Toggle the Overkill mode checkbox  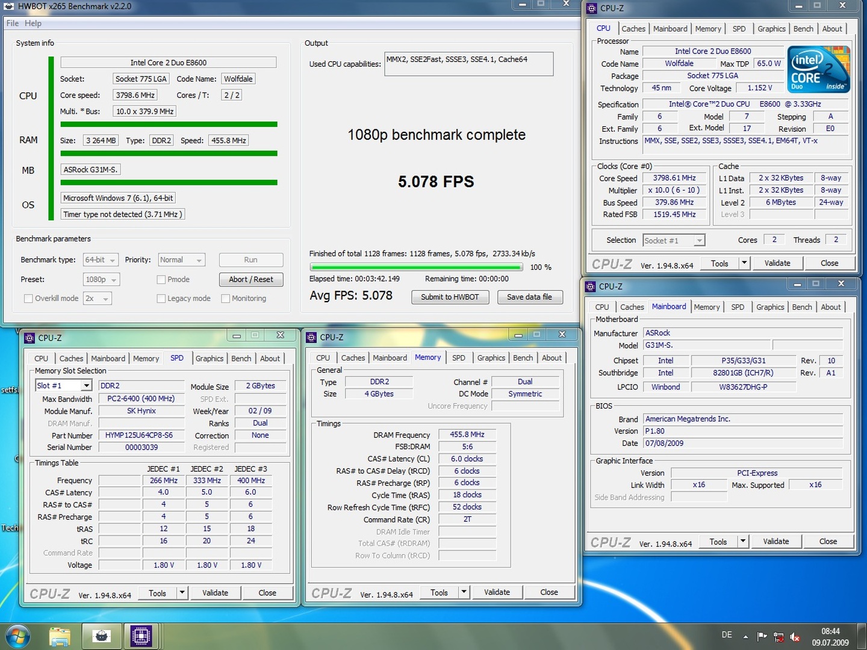(28, 299)
